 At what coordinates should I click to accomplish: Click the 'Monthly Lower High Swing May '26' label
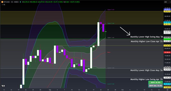(147, 37)
